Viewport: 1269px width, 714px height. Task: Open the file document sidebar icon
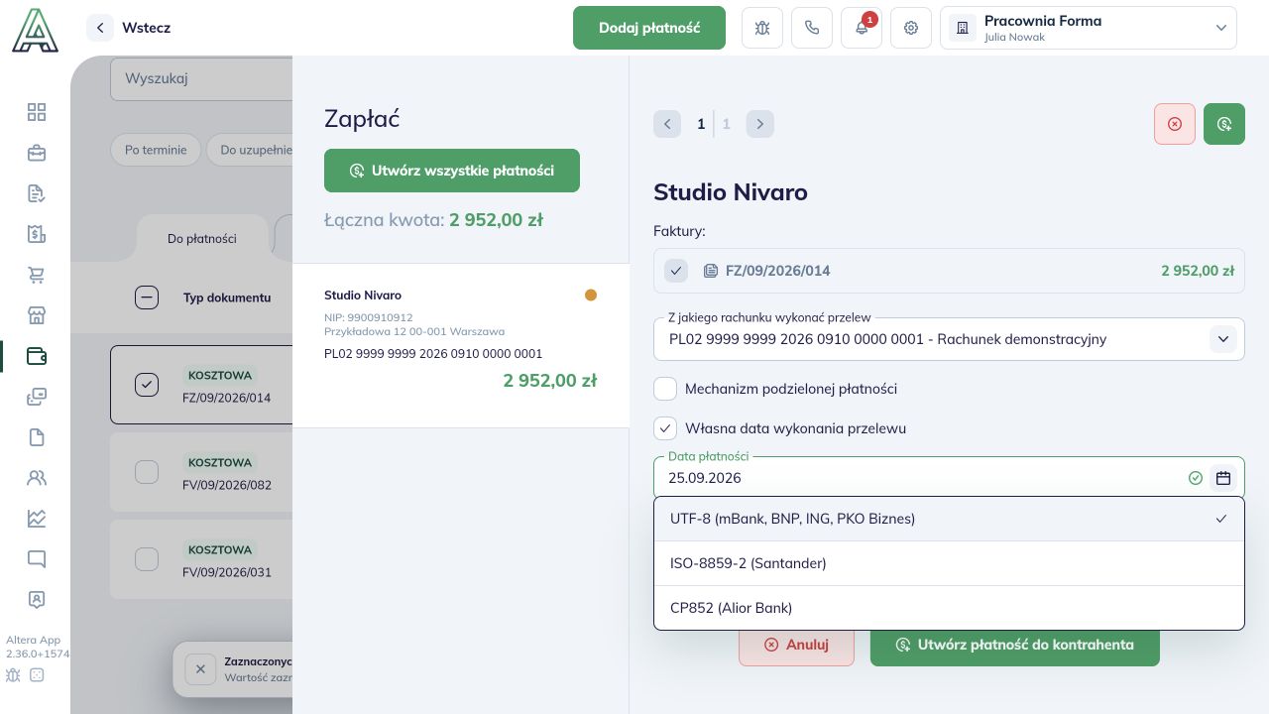pyautogui.click(x=37, y=437)
